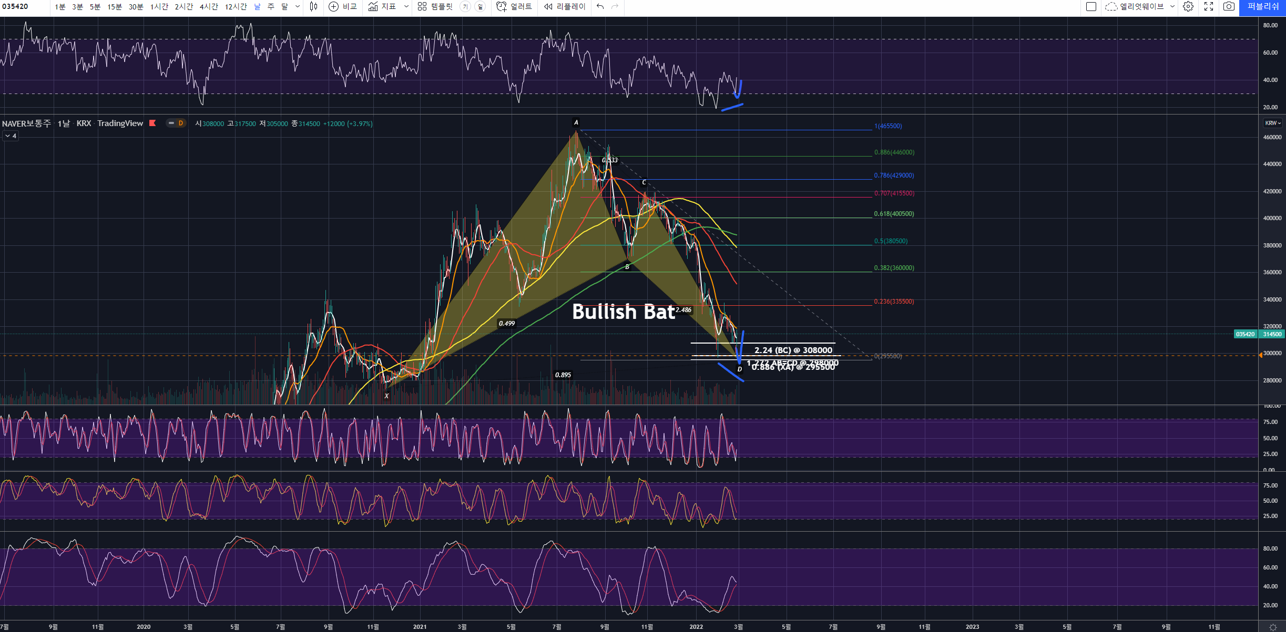Enter fullscreen chart mode
The image size is (1286, 632).
coord(1209,7)
